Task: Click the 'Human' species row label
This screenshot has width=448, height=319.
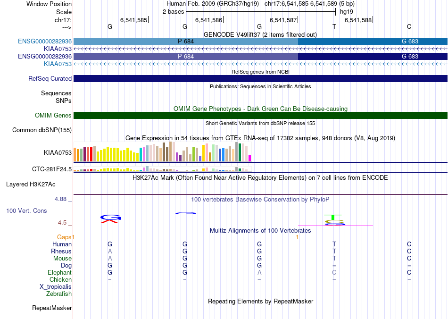Action: [x=62, y=244]
